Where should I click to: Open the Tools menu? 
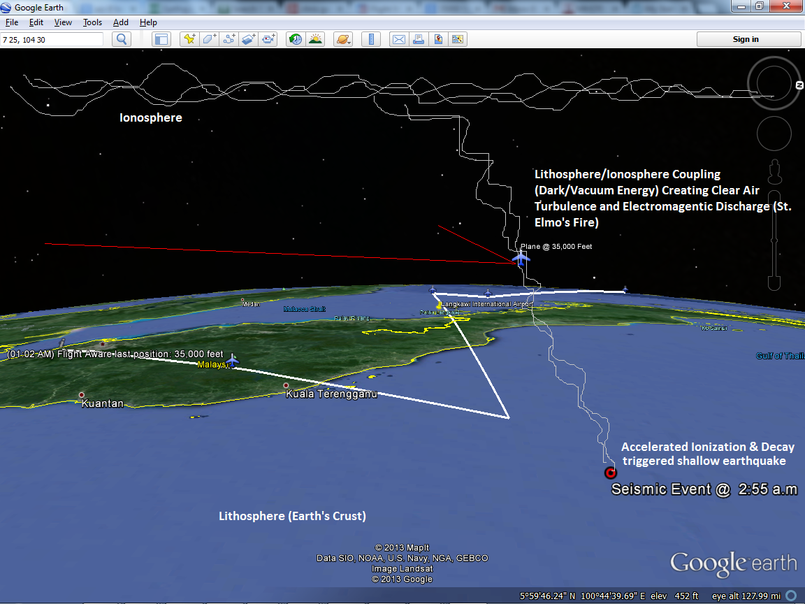92,22
